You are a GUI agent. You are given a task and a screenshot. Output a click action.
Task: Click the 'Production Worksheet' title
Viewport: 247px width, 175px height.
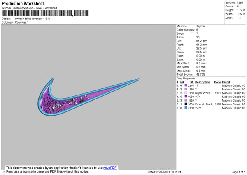point(23,3)
